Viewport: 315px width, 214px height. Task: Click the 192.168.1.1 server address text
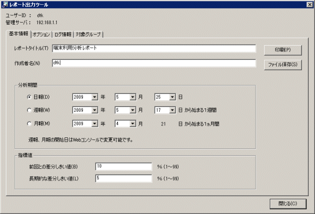47,23
